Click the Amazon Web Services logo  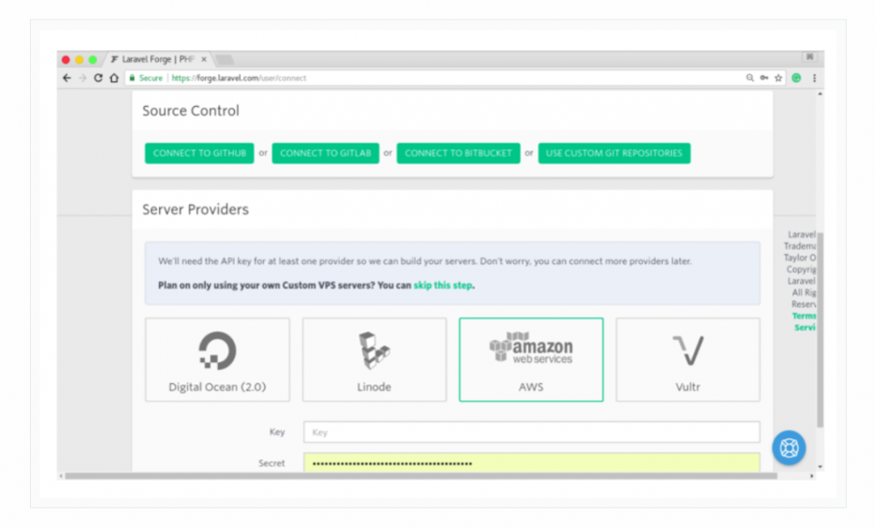[x=531, y=348]
